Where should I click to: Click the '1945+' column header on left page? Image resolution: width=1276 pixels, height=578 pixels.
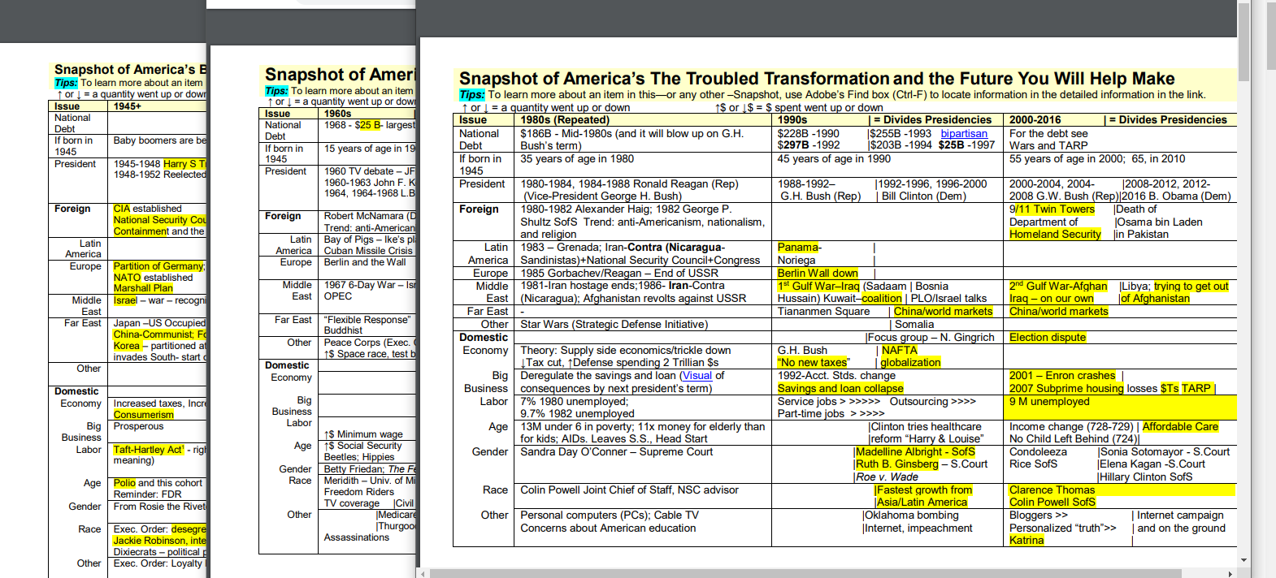pos(128,106)
